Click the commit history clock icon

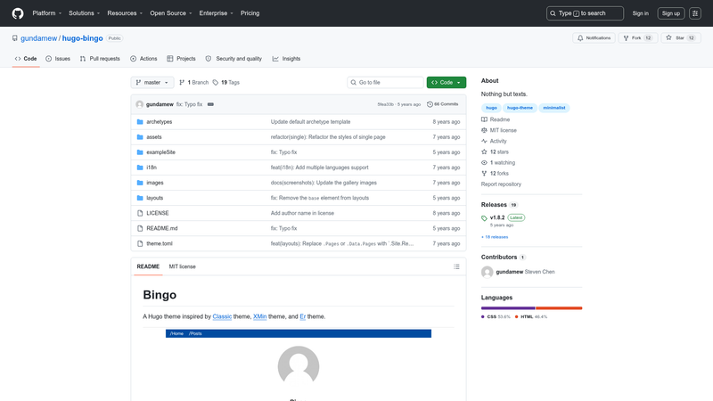click(430, 104)
